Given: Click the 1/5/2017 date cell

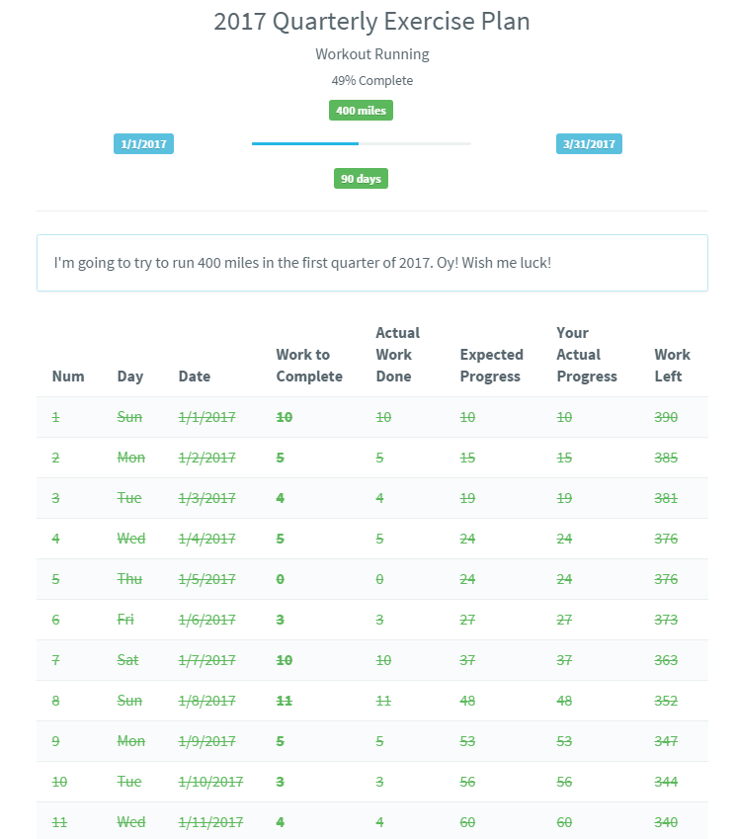Looking at the screenshot, I should [206, 579].
